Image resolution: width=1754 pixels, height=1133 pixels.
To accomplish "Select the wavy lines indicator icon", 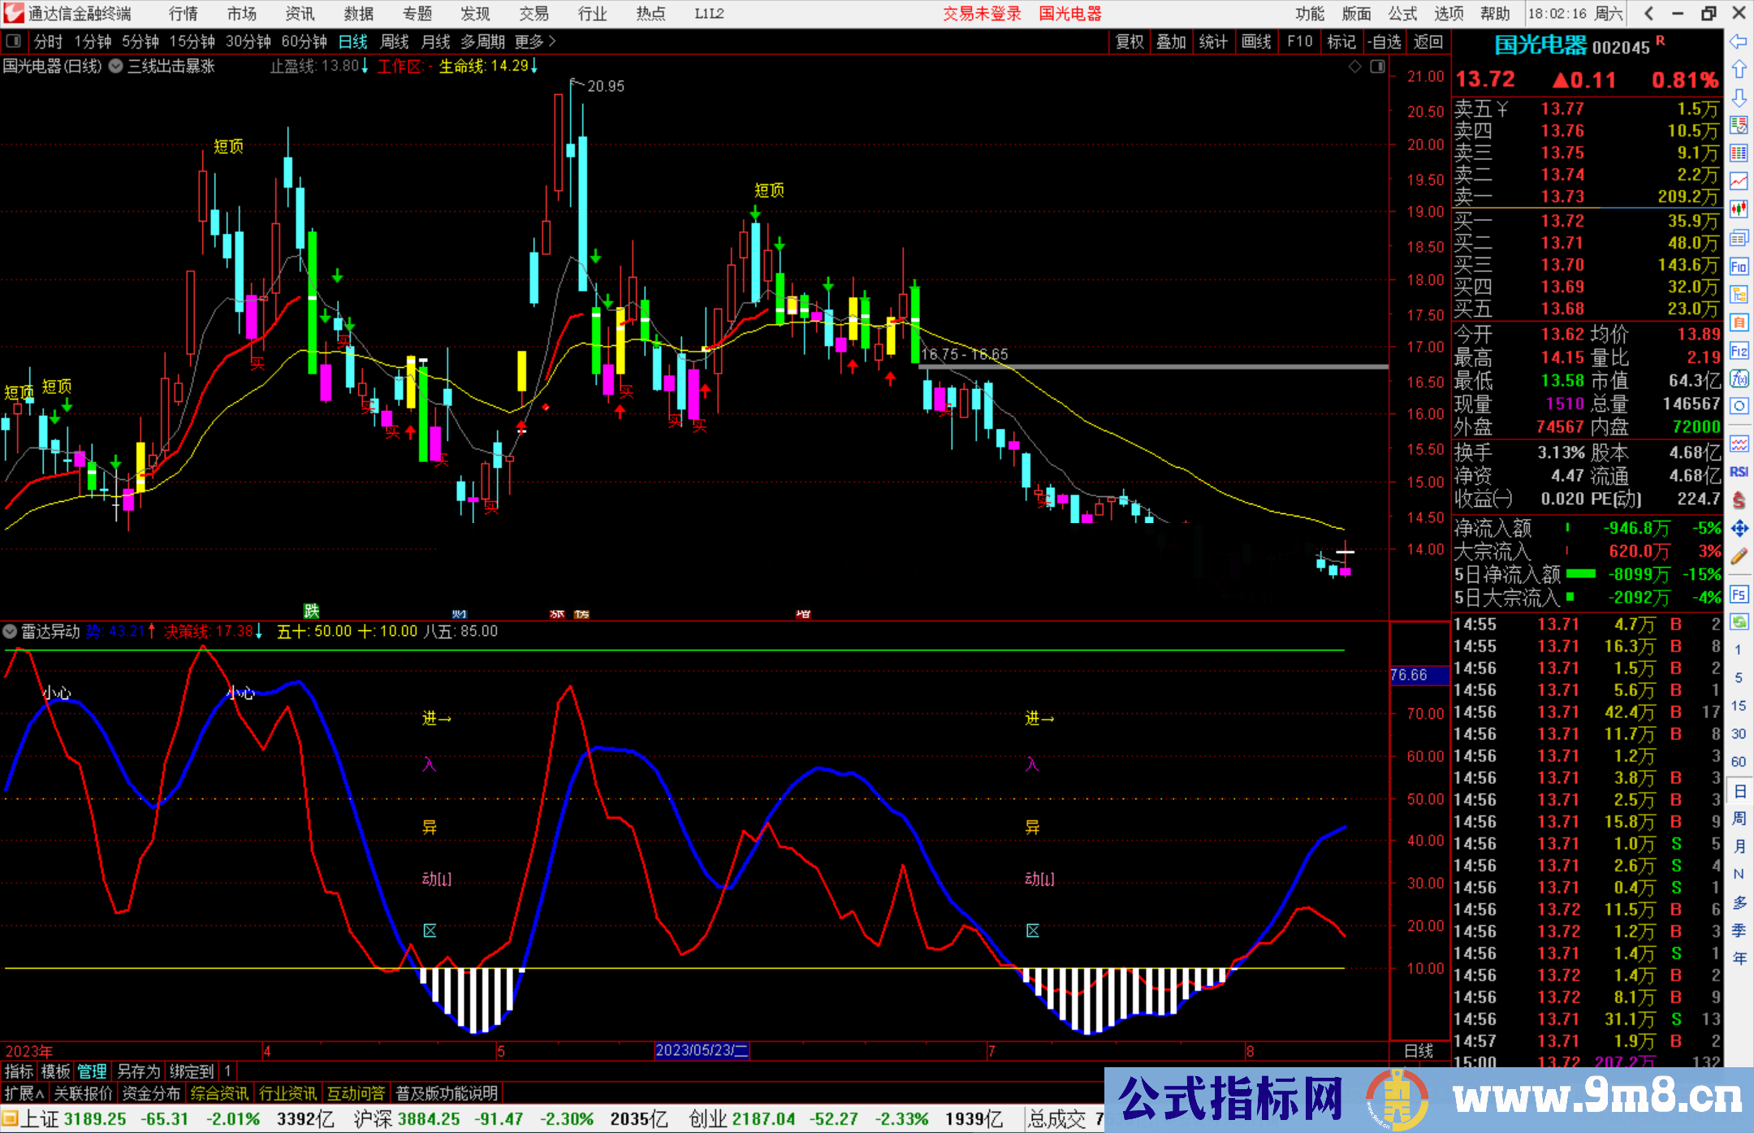I will pyautogui.click(x=1739, y=443).
